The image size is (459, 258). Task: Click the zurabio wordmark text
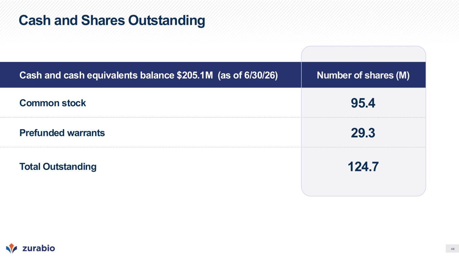click(38, 248)
